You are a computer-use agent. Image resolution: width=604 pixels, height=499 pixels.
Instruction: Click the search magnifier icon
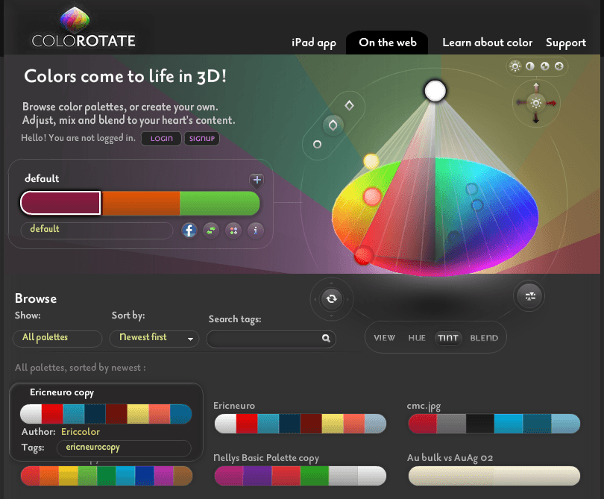[x=326, y=339]
